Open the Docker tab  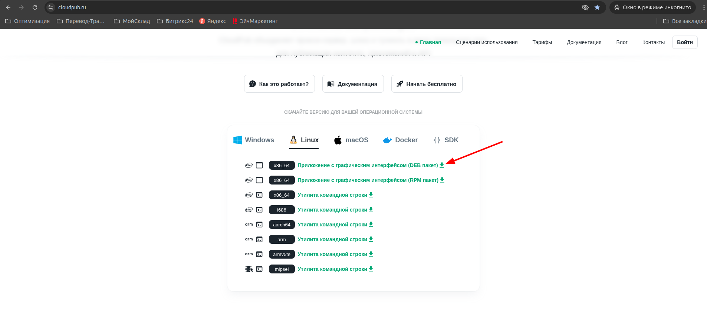pyautogui.click(x=400, y=140)
